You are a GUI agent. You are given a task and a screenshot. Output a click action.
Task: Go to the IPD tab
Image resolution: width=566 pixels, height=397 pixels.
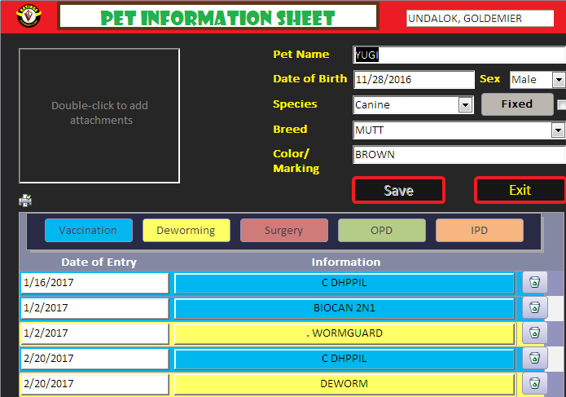(479, 231)
